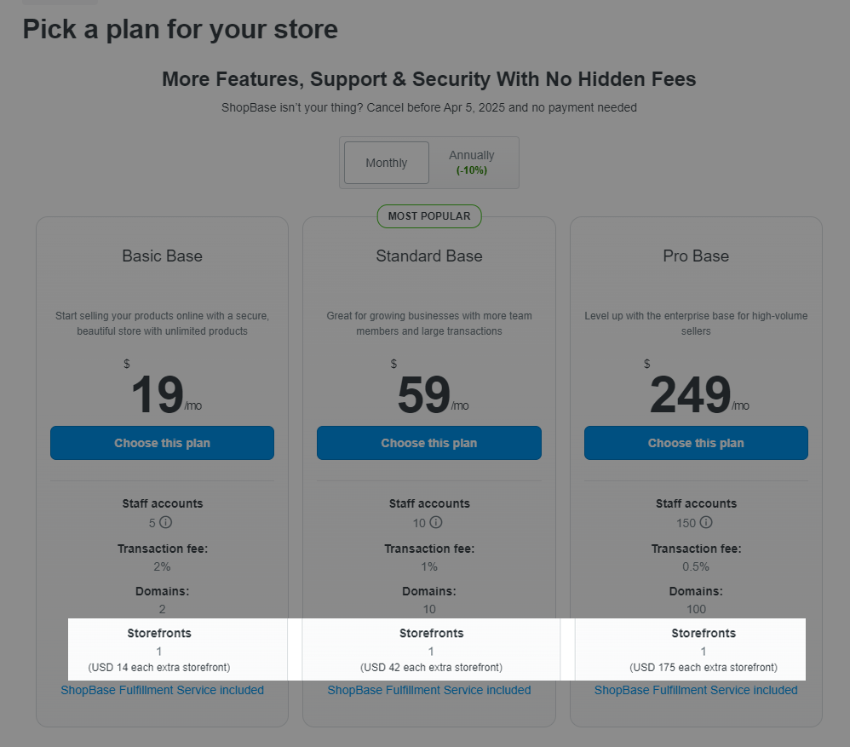The image size is (850, 747).
Task: Open Basic Base ShopBase Fulfillment Service link
Action: [162, 690]
